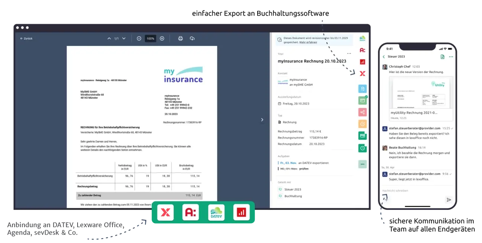Open tasks with the orange check icon
482x243 pixels.
coord(362,124)
